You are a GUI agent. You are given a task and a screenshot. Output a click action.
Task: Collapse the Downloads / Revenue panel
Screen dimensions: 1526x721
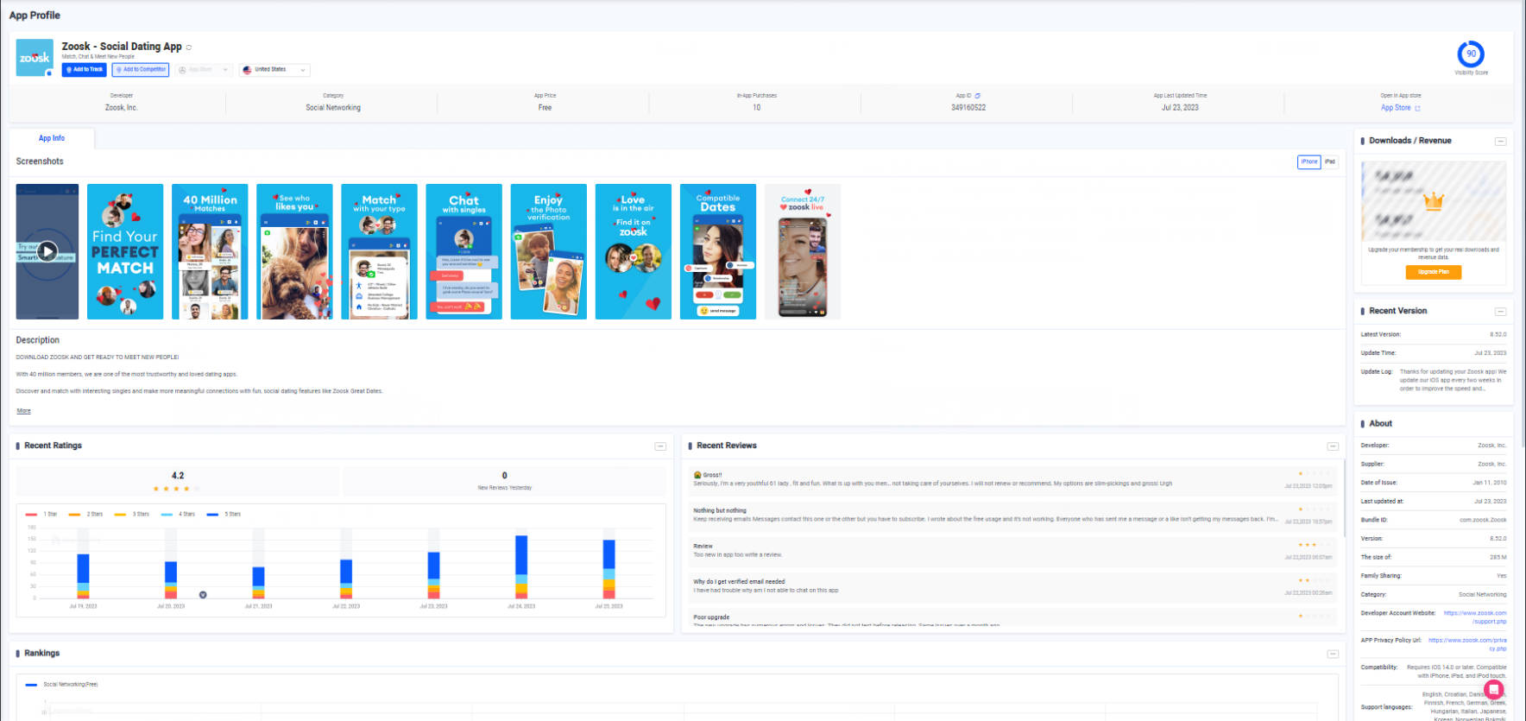[x=1501, y=141]
